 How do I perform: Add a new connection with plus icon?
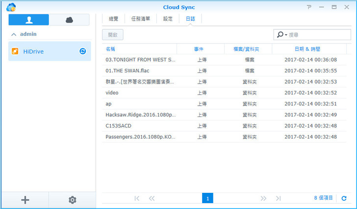(x=25, y=200)
